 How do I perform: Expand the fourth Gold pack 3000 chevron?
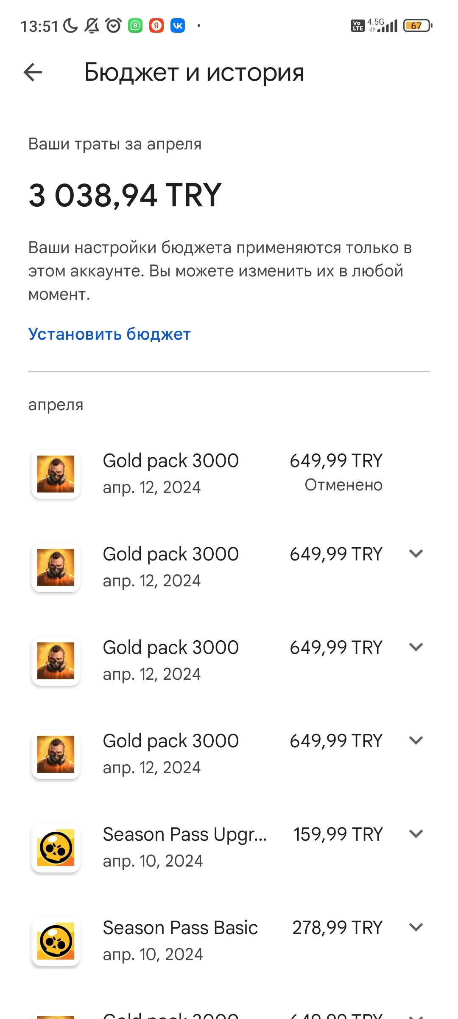click(x=416, y=740)
